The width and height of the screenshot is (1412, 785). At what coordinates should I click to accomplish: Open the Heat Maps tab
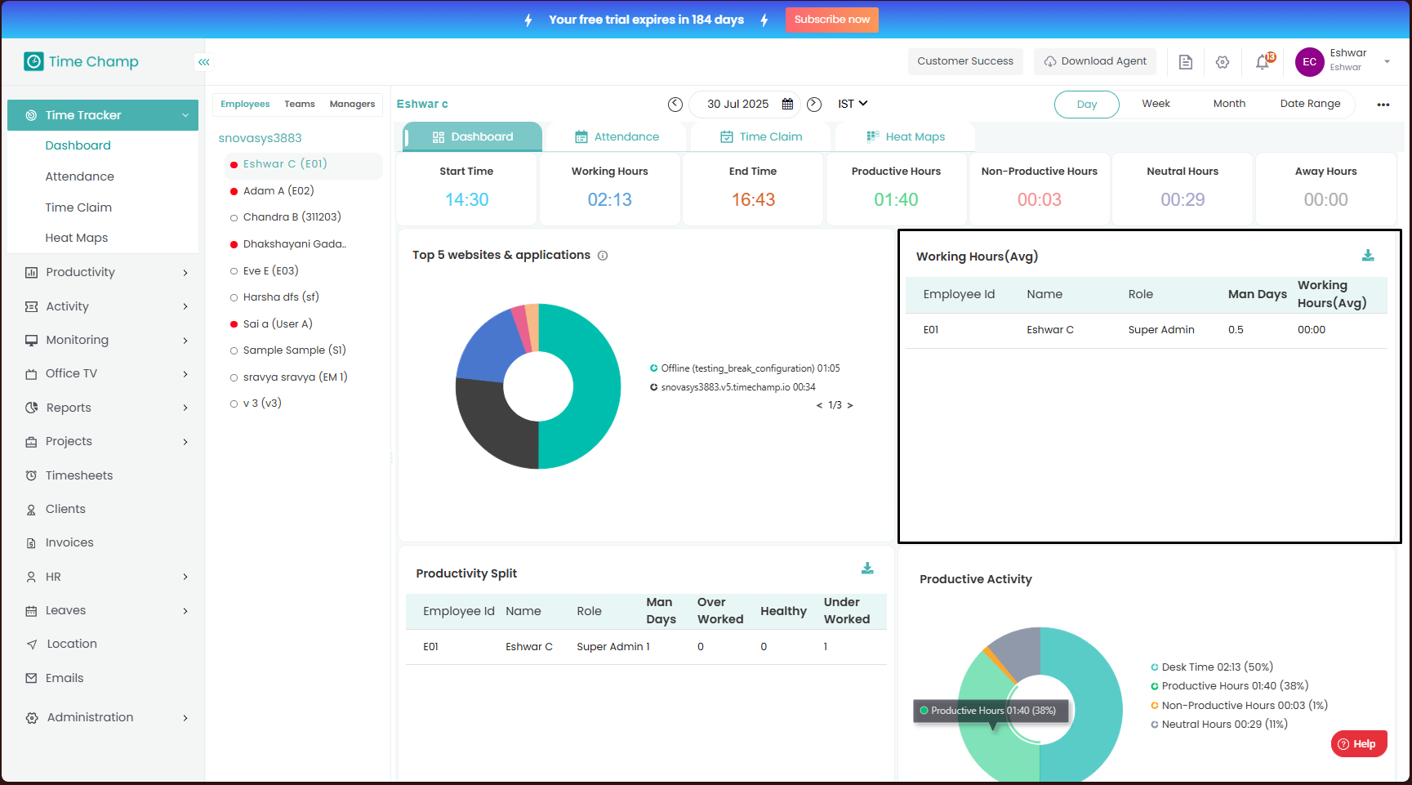click(906, 136)
